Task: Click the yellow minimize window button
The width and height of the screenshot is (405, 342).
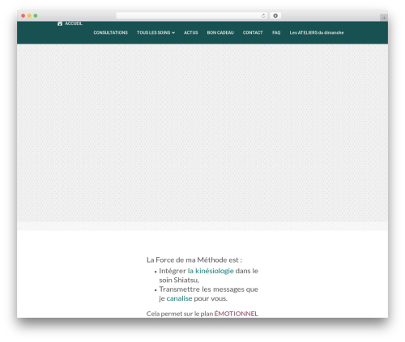Action: 29,16
